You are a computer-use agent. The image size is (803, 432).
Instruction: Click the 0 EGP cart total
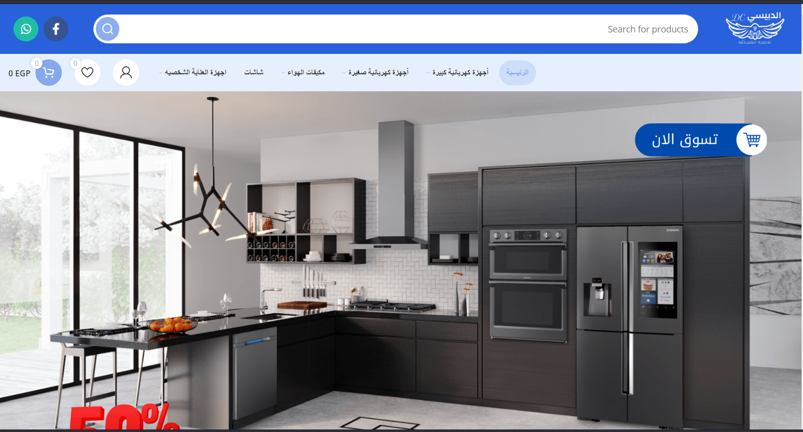[x=19, y=73]
